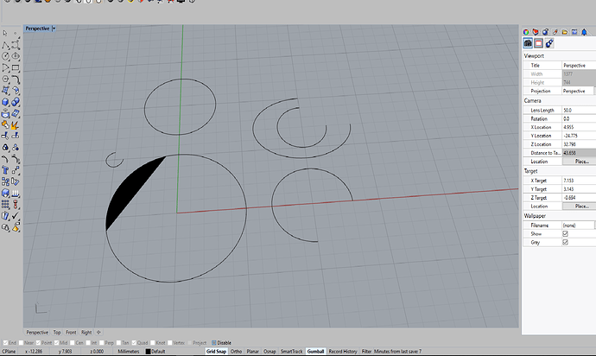Toggle Osnap in status bar
This screenshot has height=356, width=596.
269,352
